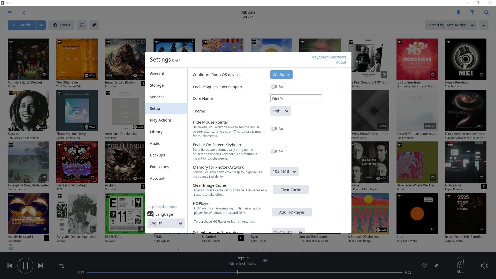Skip to the next track

click(41, 266)
